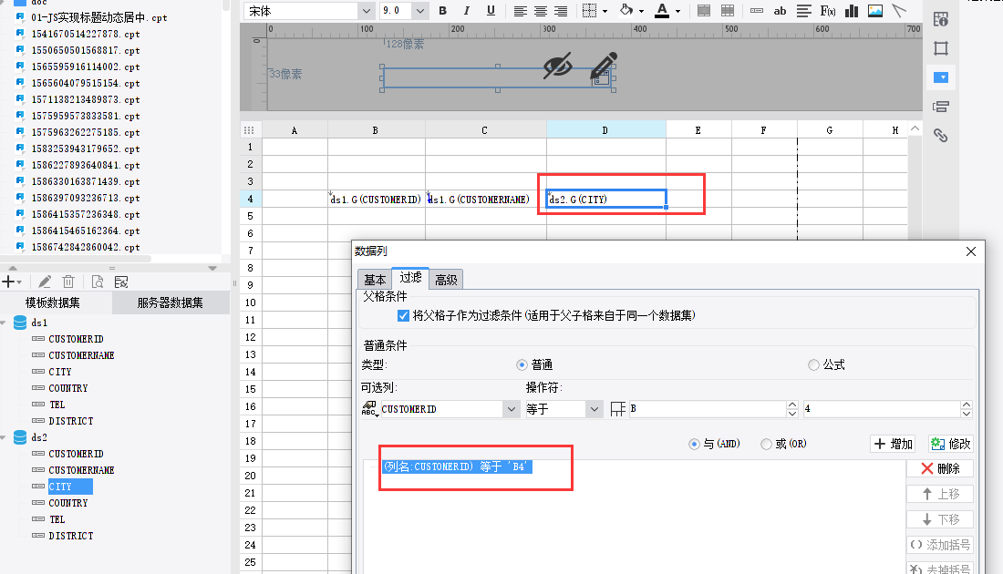Click the 上移 move up button
Viewport: 1003px width, 574px height.
click(x=940, y=494)
